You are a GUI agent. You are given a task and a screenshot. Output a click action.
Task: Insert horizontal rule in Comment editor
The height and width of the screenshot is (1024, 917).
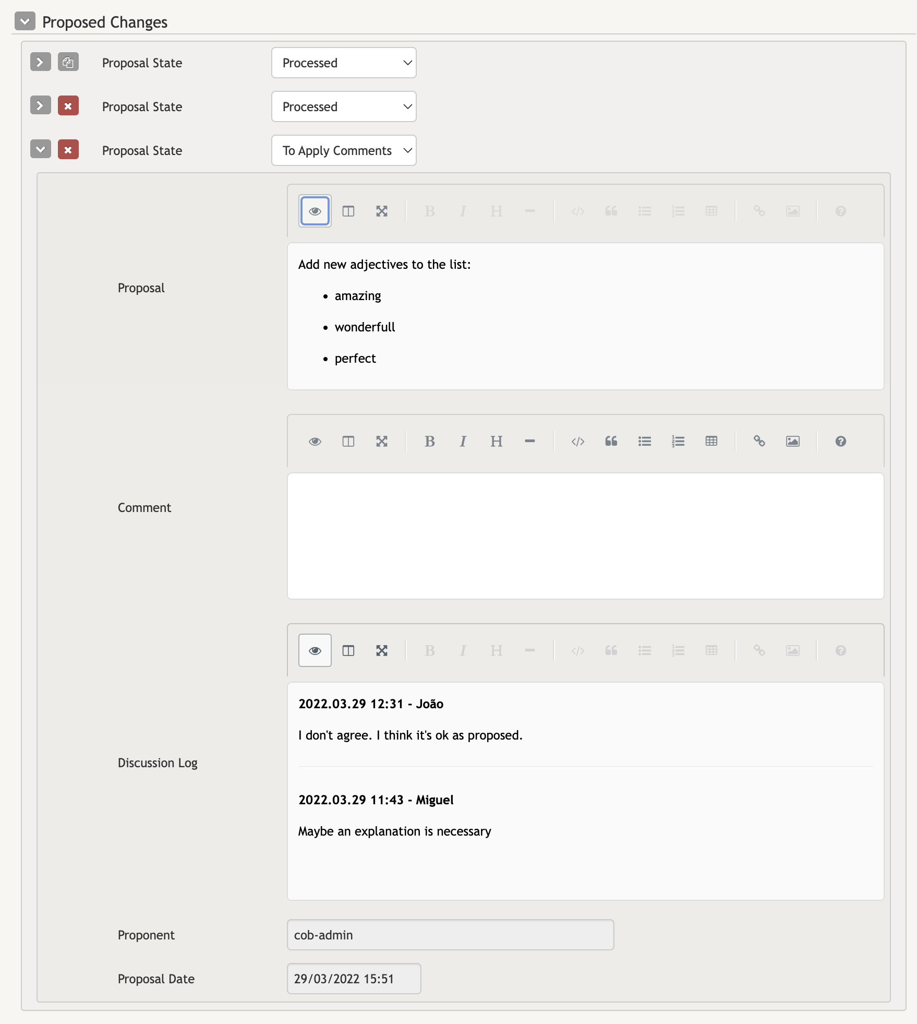point(530,441)
